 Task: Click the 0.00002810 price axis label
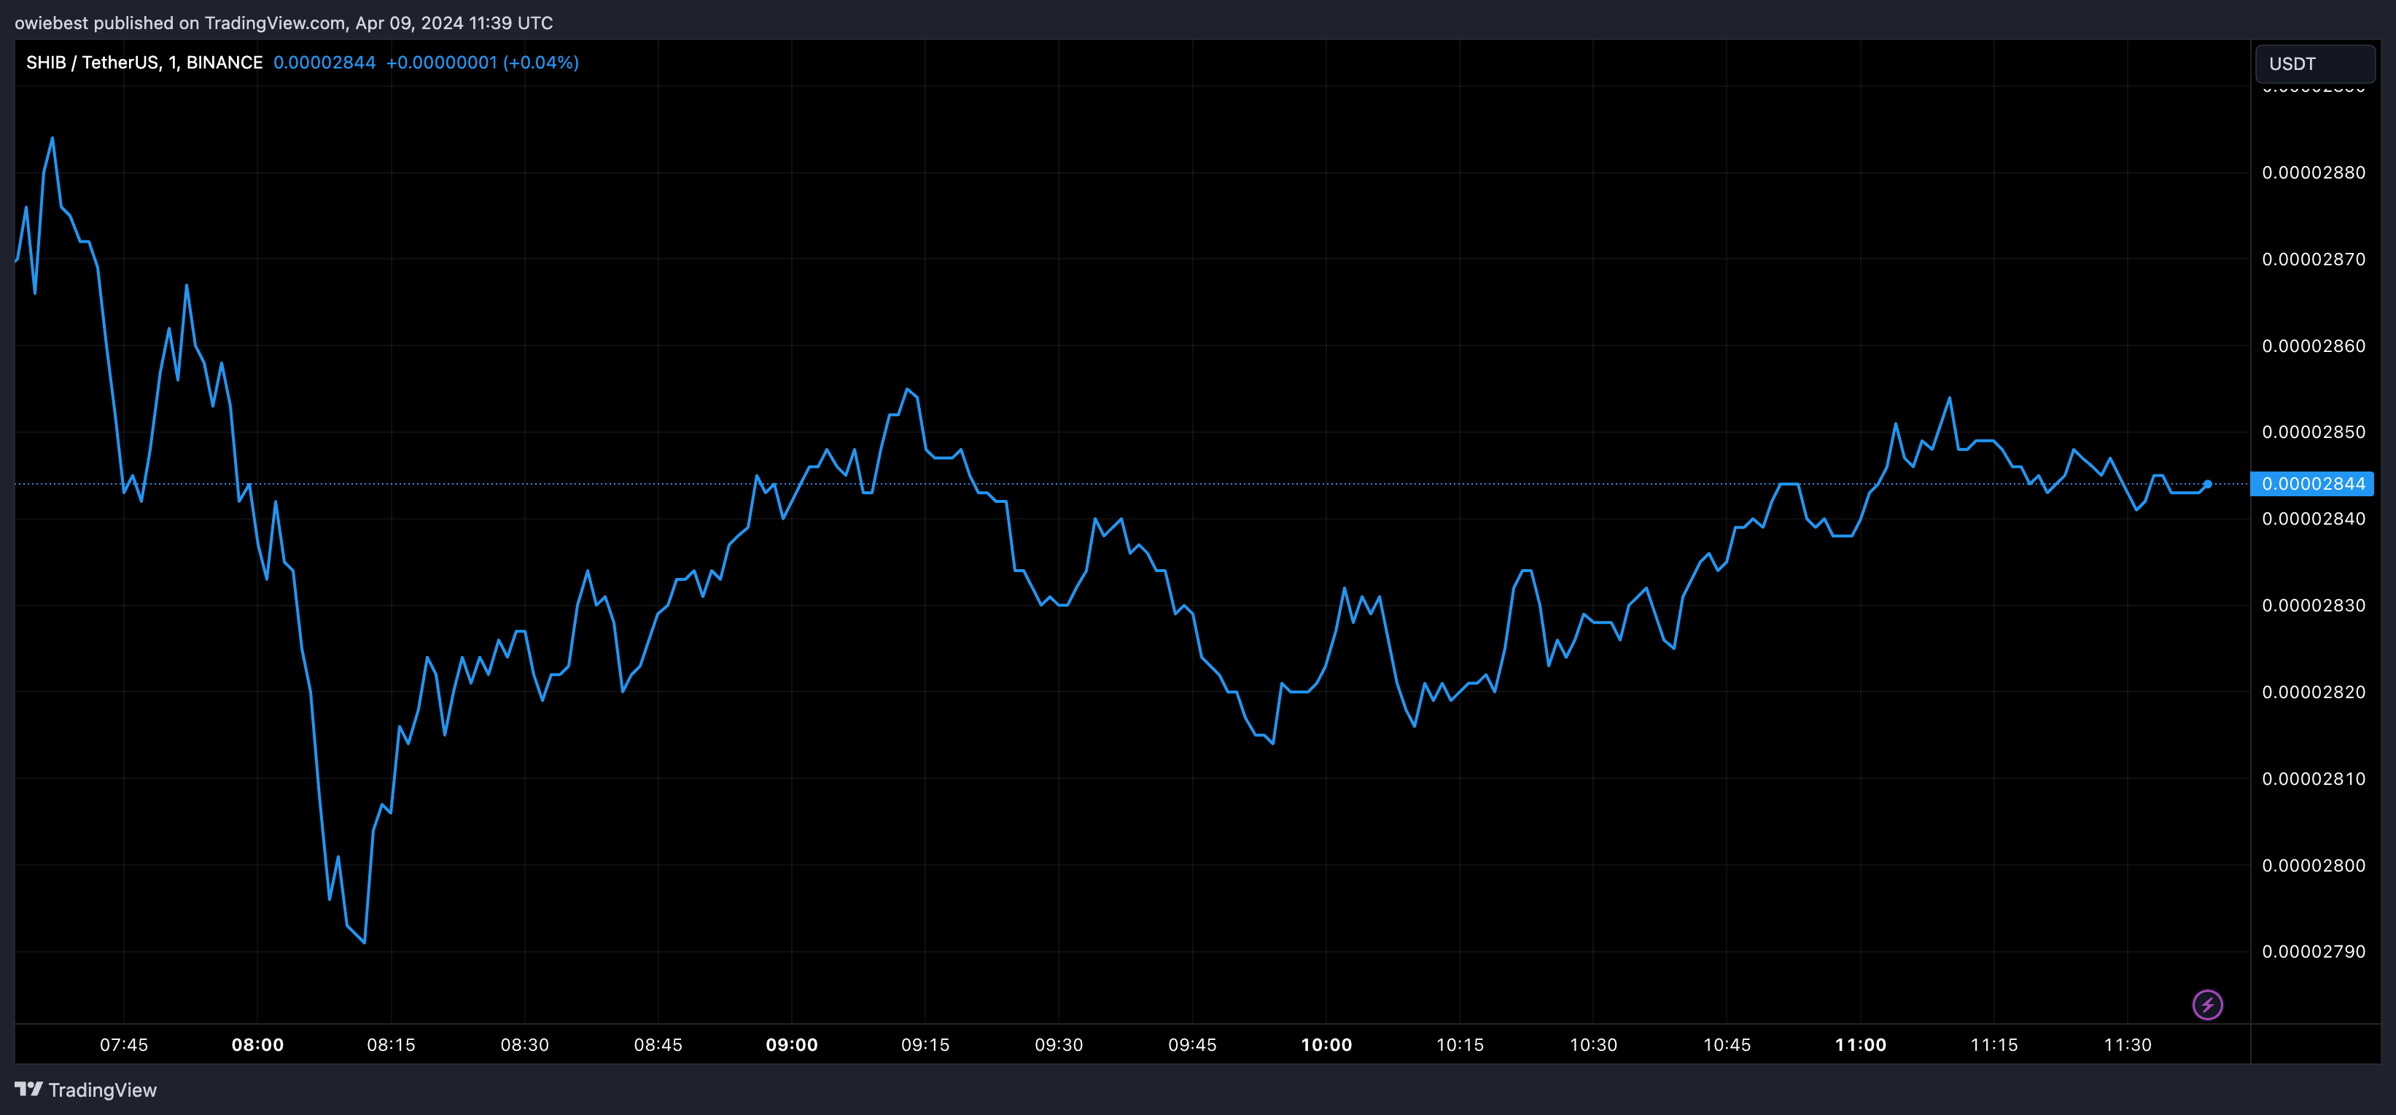coord(2313,778)
